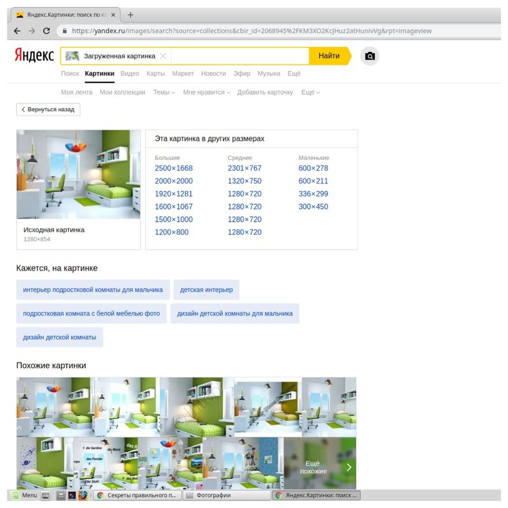The width and height of the screenshot is (508, 508).
Task: Click the browser back arrow
Action: pos(17,30)
